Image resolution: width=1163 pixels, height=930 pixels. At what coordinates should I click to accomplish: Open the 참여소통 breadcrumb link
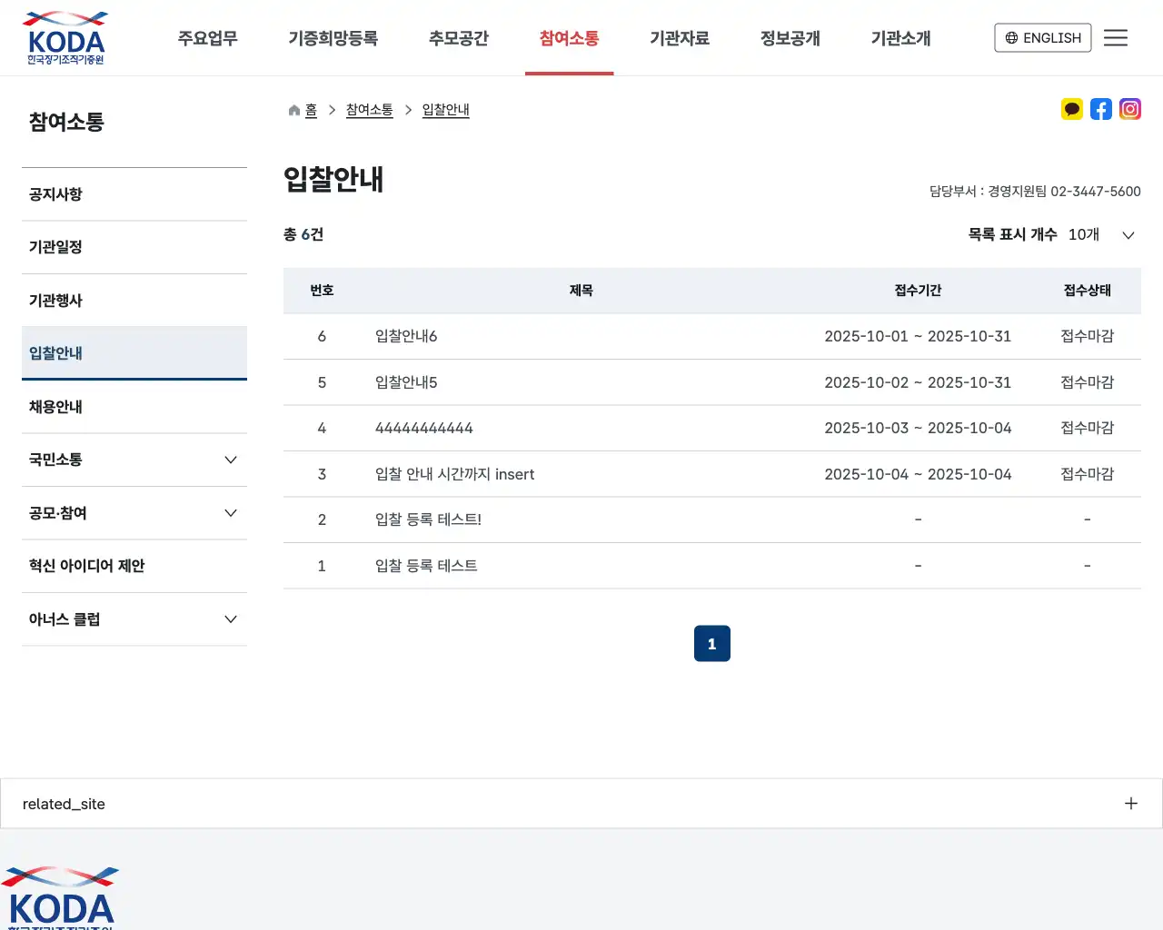369,109
